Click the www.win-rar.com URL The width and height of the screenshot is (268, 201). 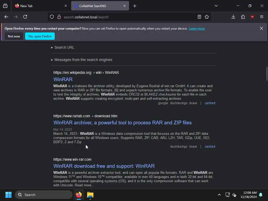72,159
